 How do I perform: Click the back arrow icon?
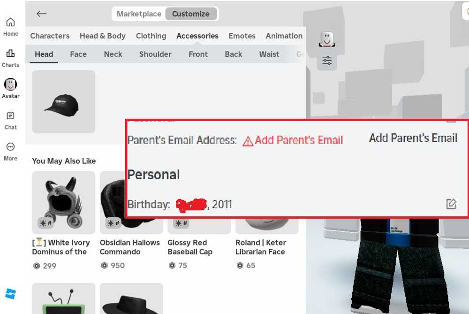tap(42, 14)
